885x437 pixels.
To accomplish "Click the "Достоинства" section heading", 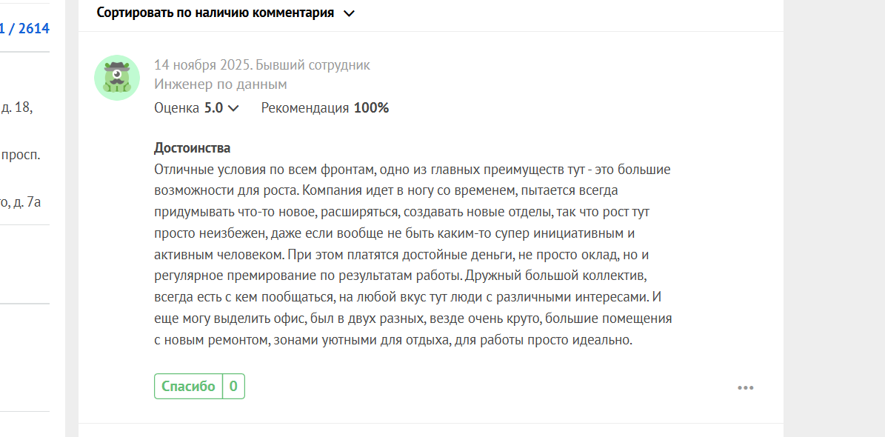I will 192,148.
